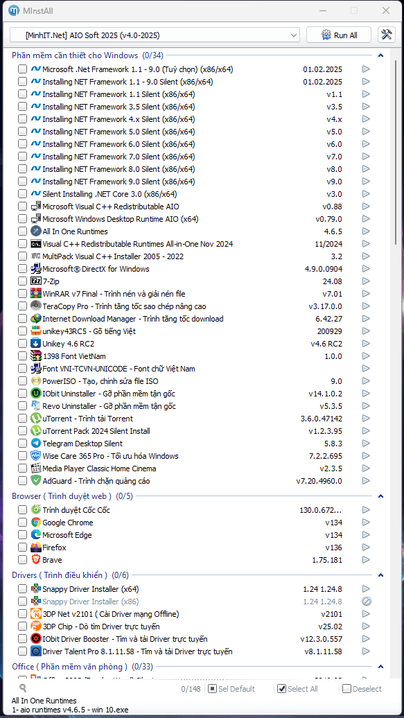Open the AIO Soft 2025 profile dropdown

click(155, 35)
